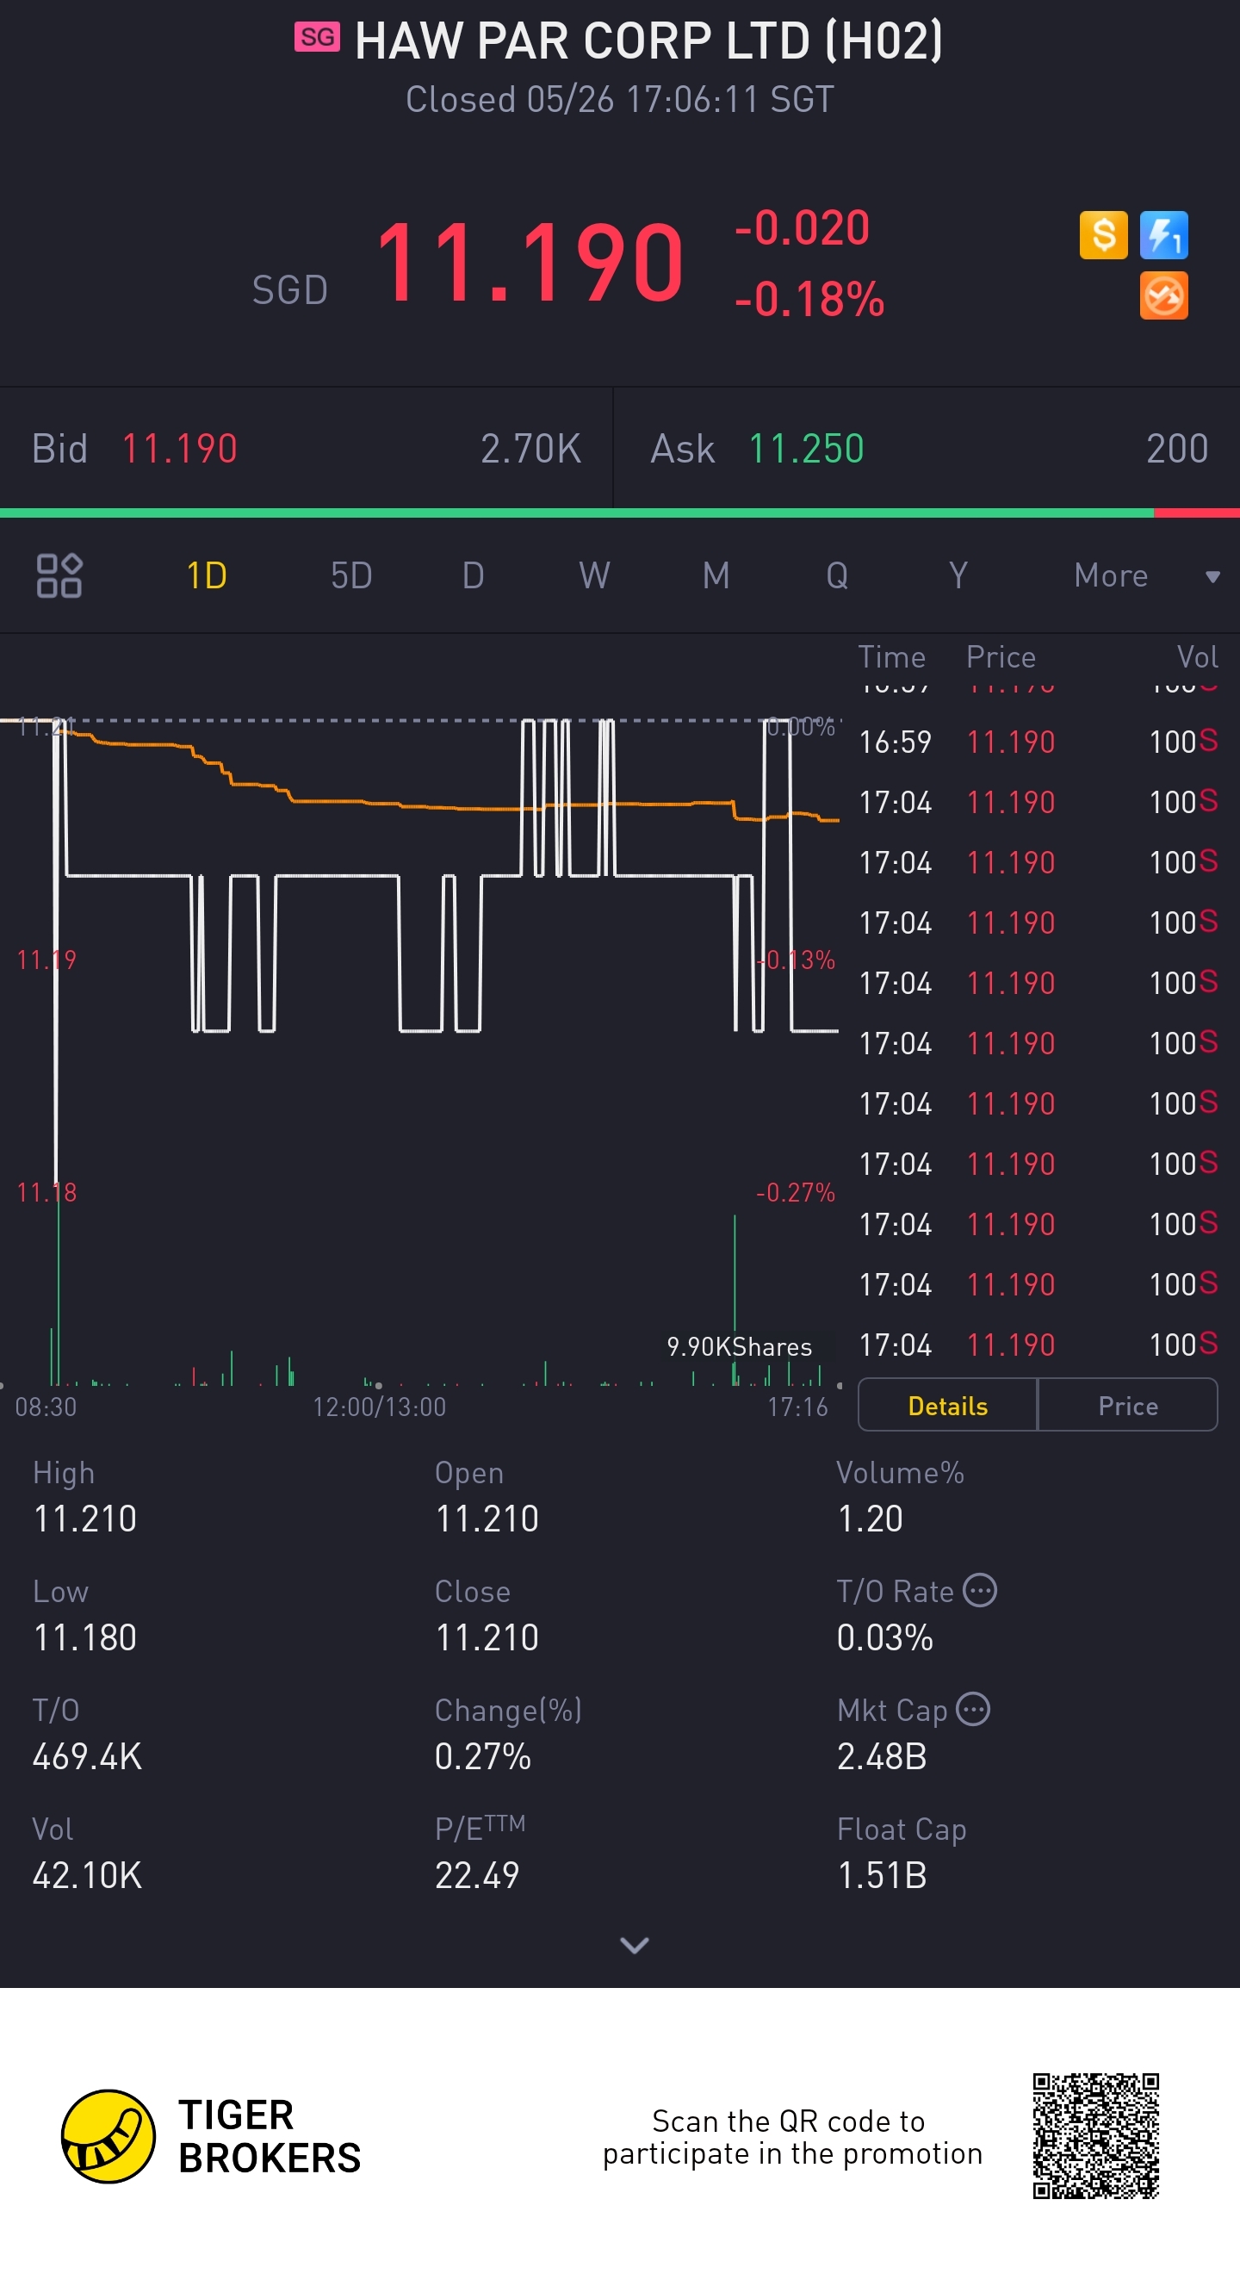Open the chart layout grid icon
Screen dimensions: 1240x2286
click(x=59, y=575)
